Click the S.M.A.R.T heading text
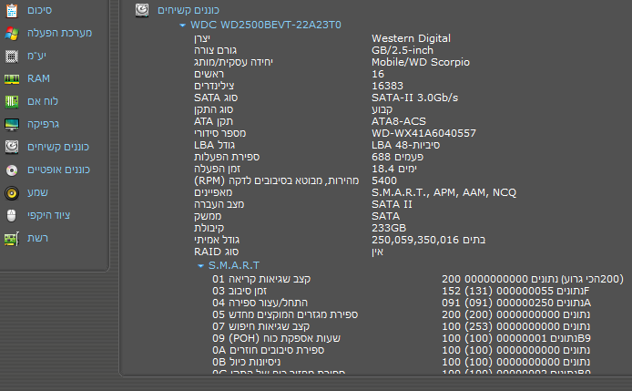Image resolution: width=632 pixels, height=391 pixels. 234,265
